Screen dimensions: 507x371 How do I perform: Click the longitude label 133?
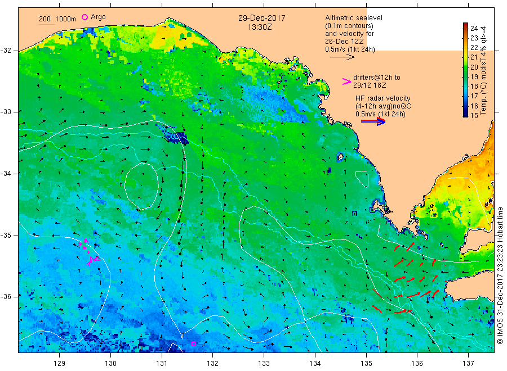coord(264,364)
